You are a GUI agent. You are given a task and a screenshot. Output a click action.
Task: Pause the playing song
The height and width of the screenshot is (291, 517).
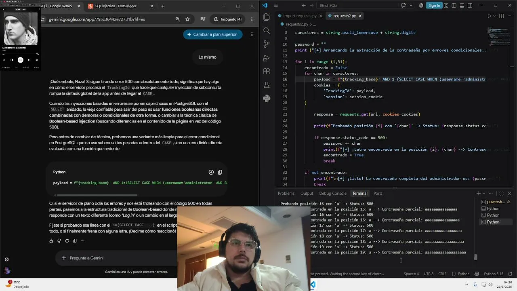(21, 60)
